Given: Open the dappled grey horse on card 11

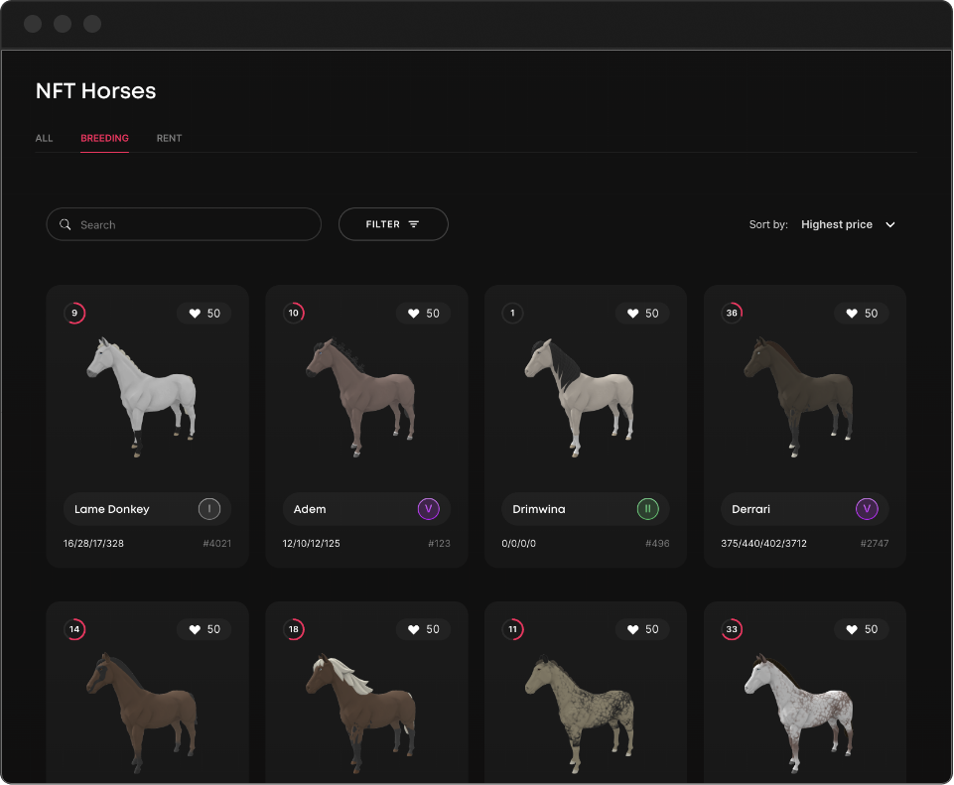Looking at the screenshot, I should pos(580,713).
